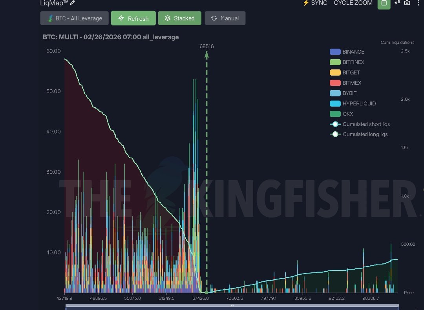Click the 68516 current price marker
424x310 pixels.
tap(207, 47)
